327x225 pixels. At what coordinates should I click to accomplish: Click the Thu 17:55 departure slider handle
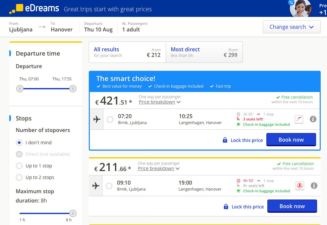[x=73, y=89]
